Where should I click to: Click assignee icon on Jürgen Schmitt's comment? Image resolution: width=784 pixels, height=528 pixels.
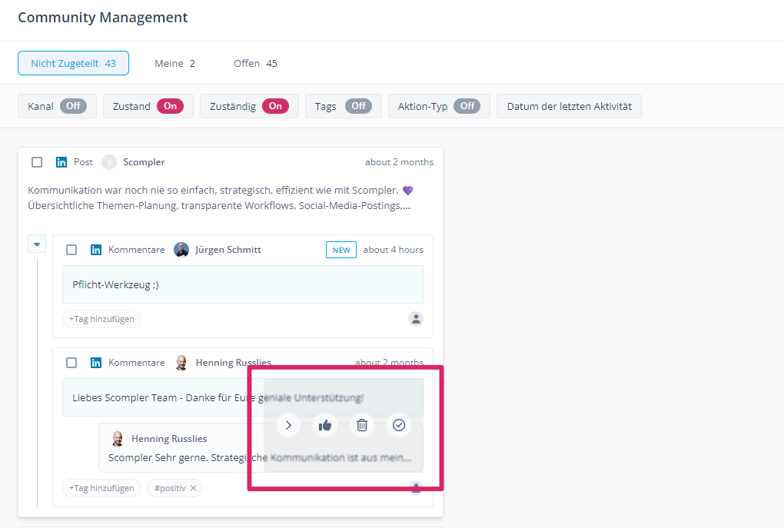(x=416, y=319)
